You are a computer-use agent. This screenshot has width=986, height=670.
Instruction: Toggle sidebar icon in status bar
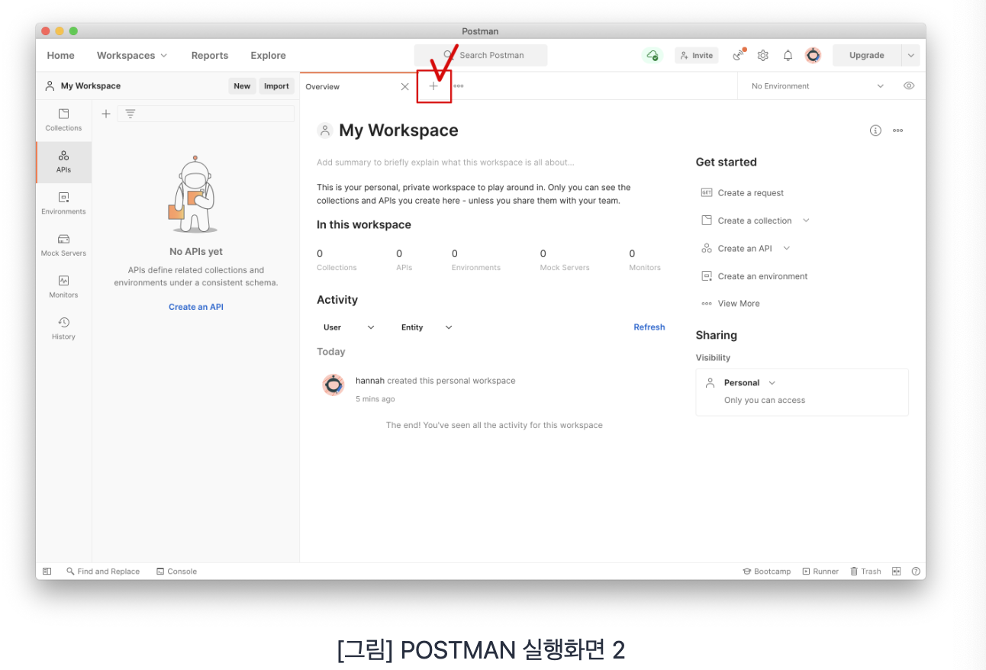pos(47,571)
